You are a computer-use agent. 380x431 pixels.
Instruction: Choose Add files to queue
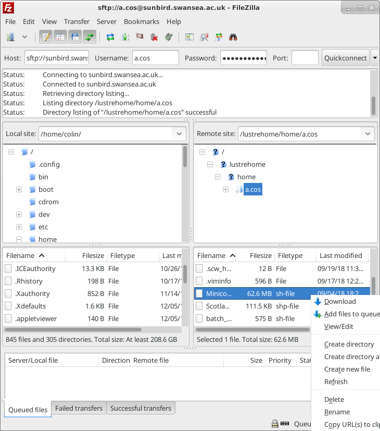pos(346,314)
